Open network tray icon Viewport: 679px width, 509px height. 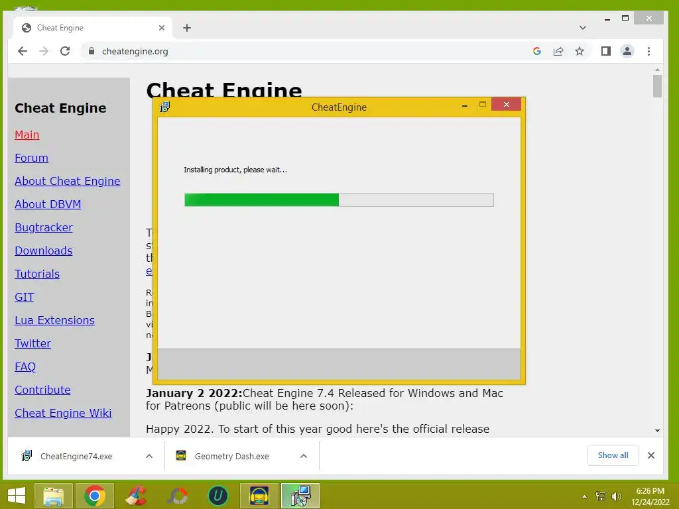coord(601,496)
